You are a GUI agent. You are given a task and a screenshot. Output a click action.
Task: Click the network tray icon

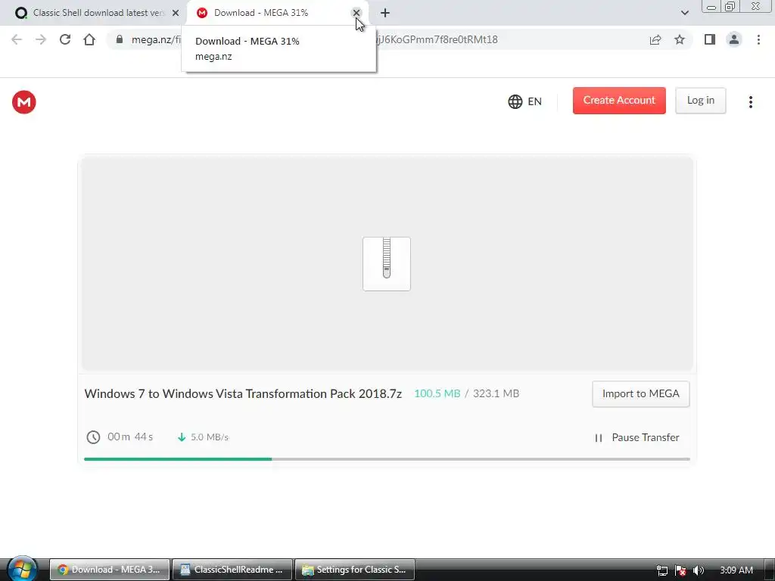coord(661,570)
